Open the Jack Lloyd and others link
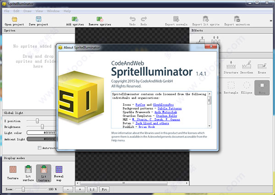 coord(152,123)
